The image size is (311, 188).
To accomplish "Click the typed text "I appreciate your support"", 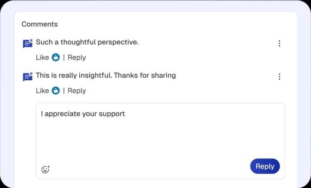I will tap(83, 114).
